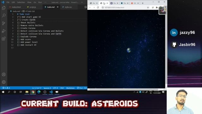The height and width of the screenshot is (114, 202).
Task: Open the Run menu
Action: pyautogui.click(x=40, y=2)
